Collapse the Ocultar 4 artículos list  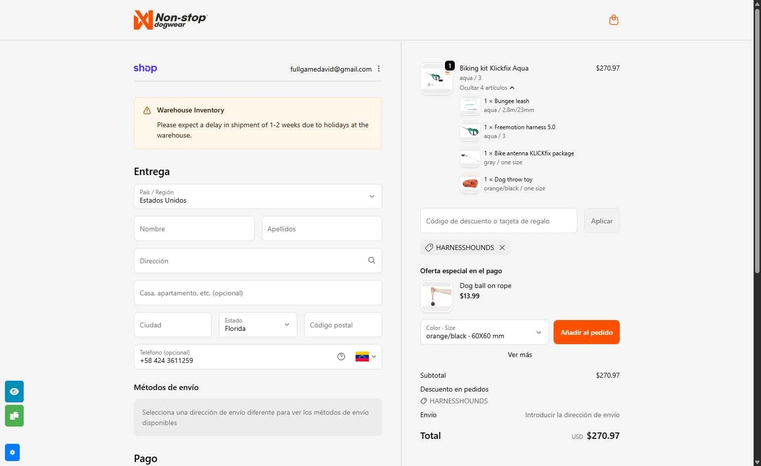pyautogui.click(x=487, y=88)
